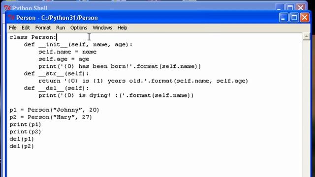Open the Windows menu
This screenshot has width=315, height=177.
click(102, 28)
